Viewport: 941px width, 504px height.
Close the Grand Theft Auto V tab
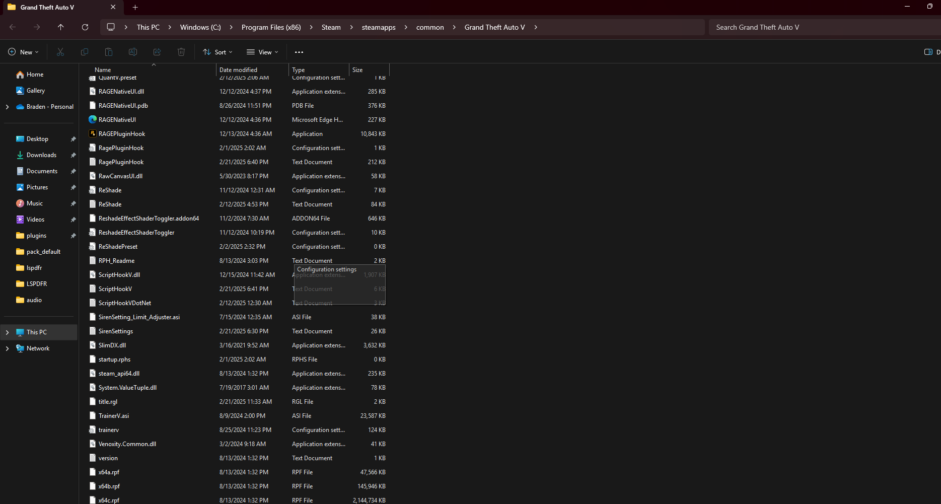click(113, 7)
